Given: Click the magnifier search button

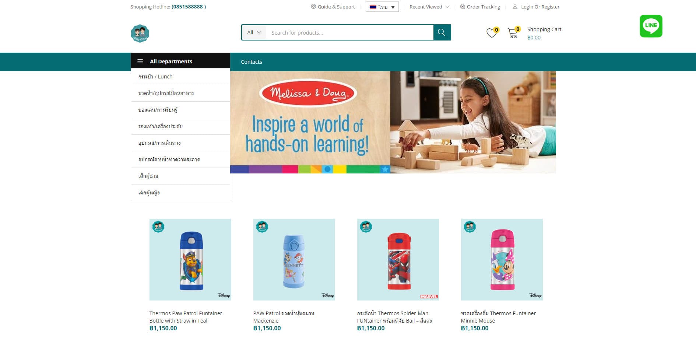Looking at the screenshot, I should pyautogui.click(x=442, y=32).
